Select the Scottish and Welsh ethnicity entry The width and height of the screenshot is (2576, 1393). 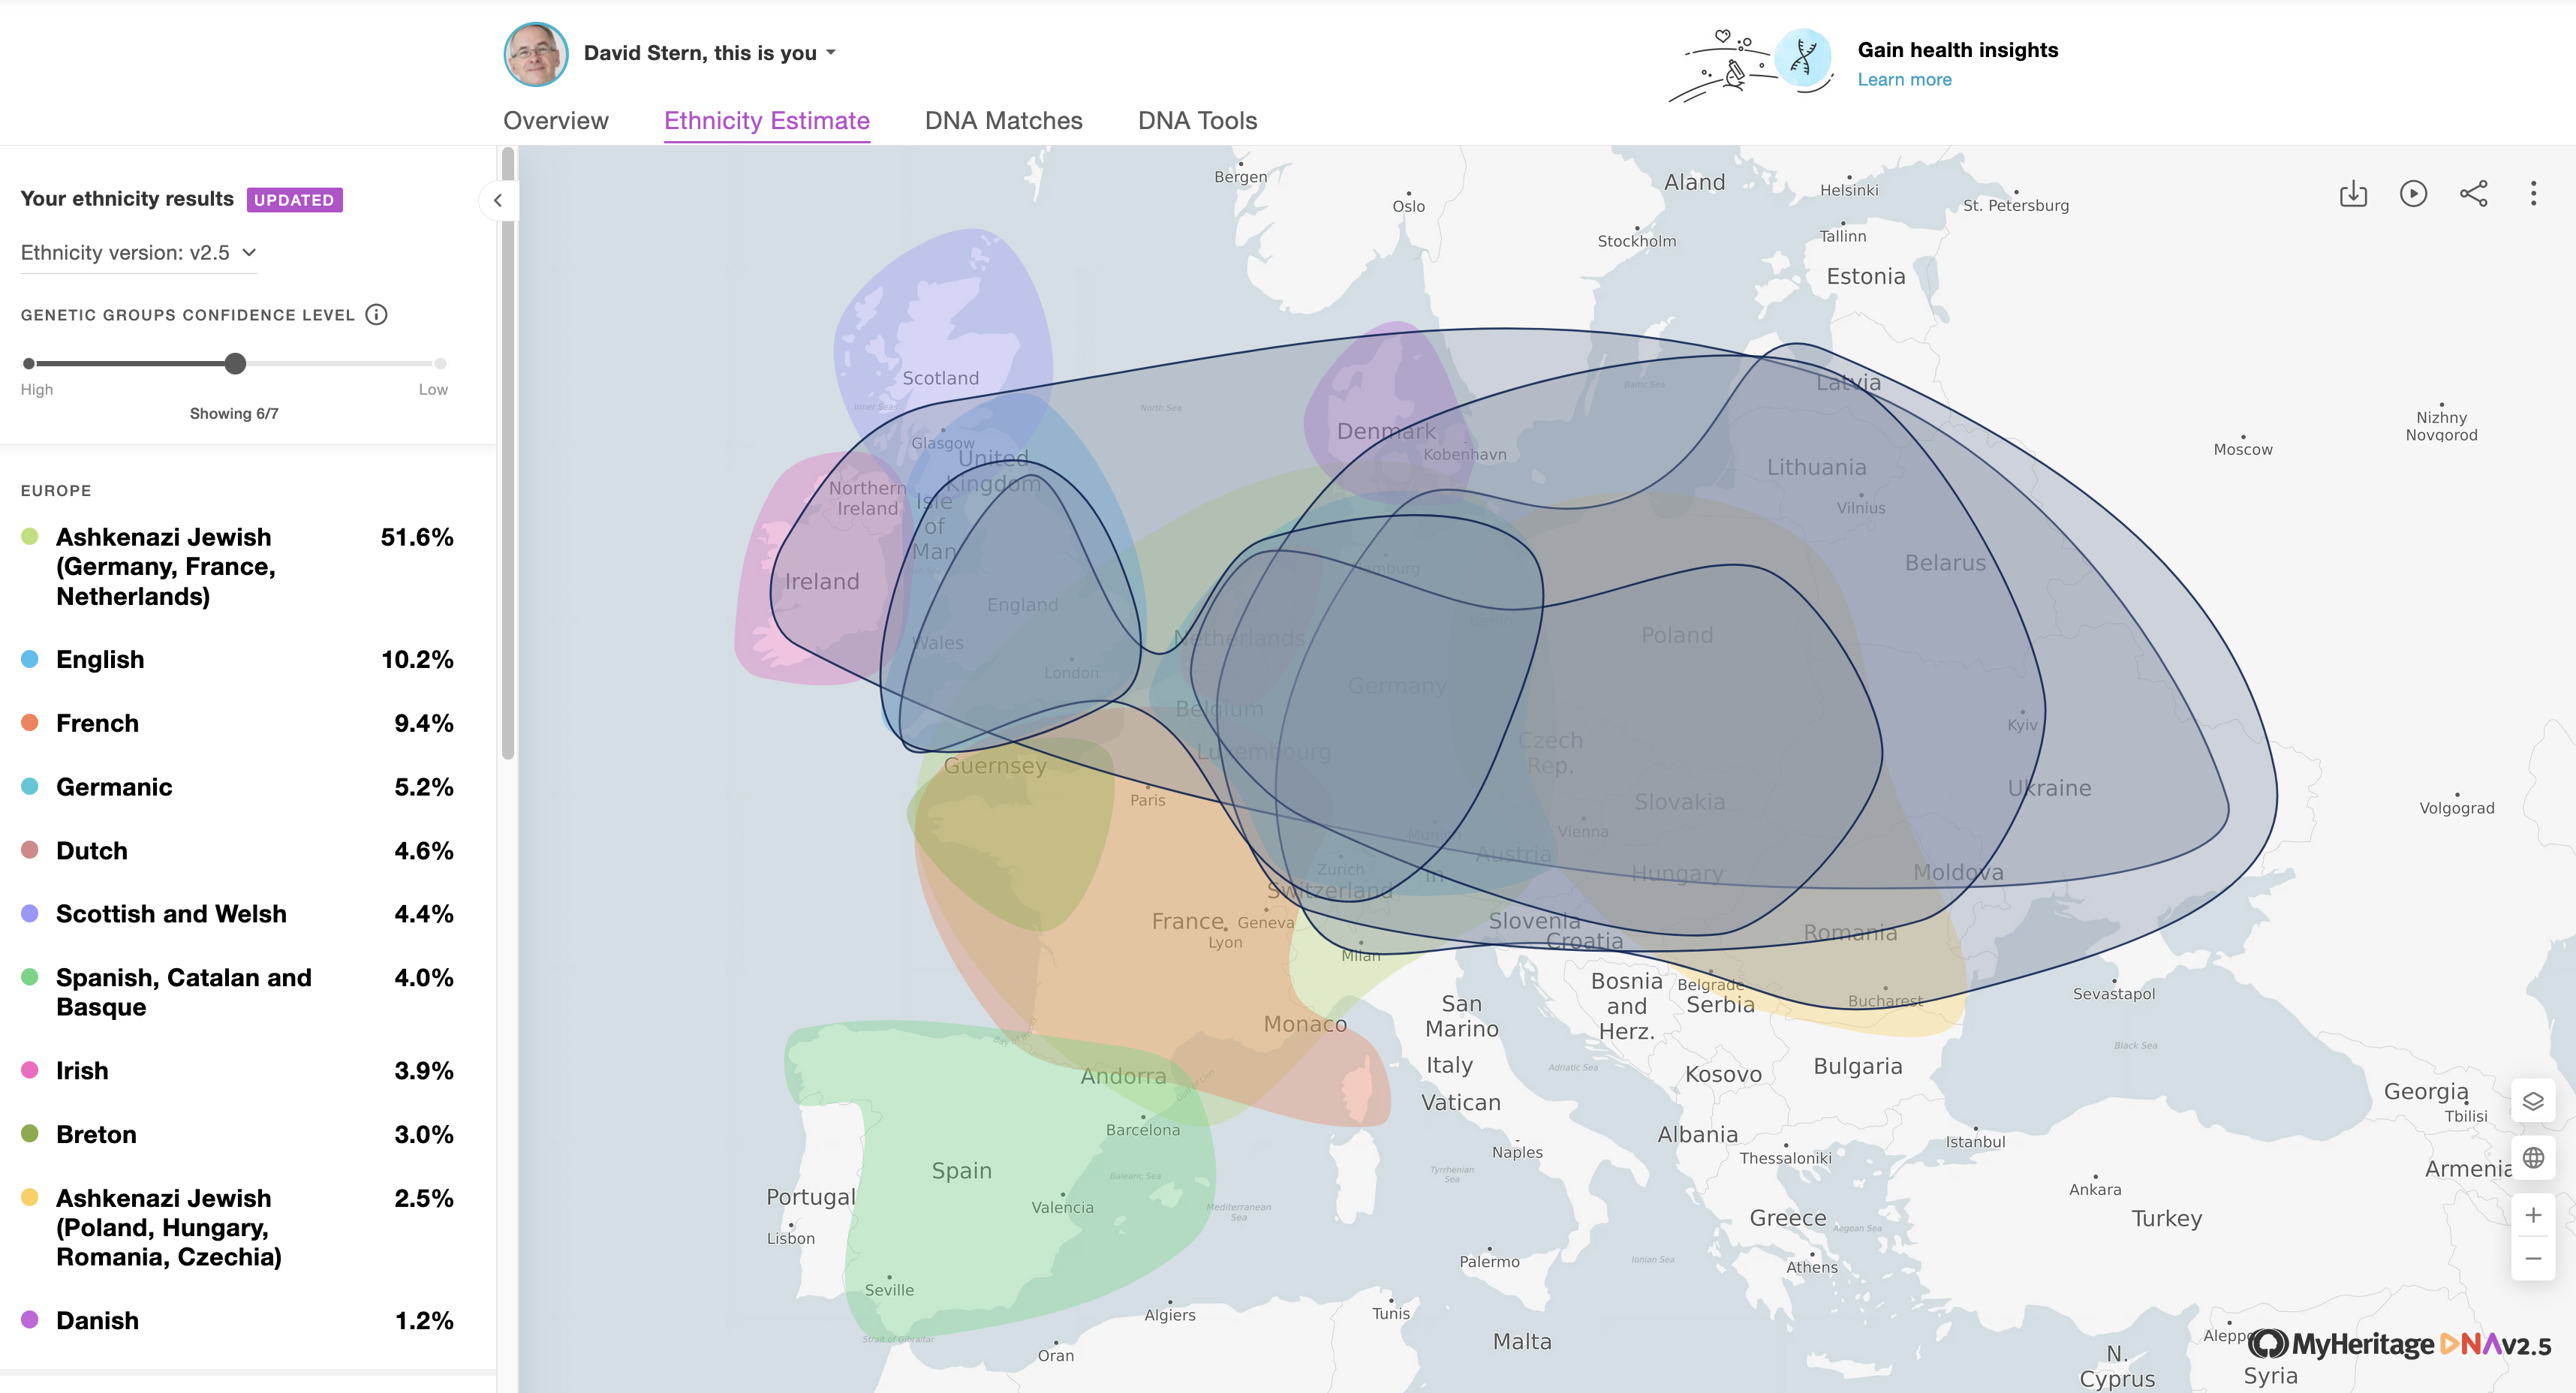[x=171, y=914]
